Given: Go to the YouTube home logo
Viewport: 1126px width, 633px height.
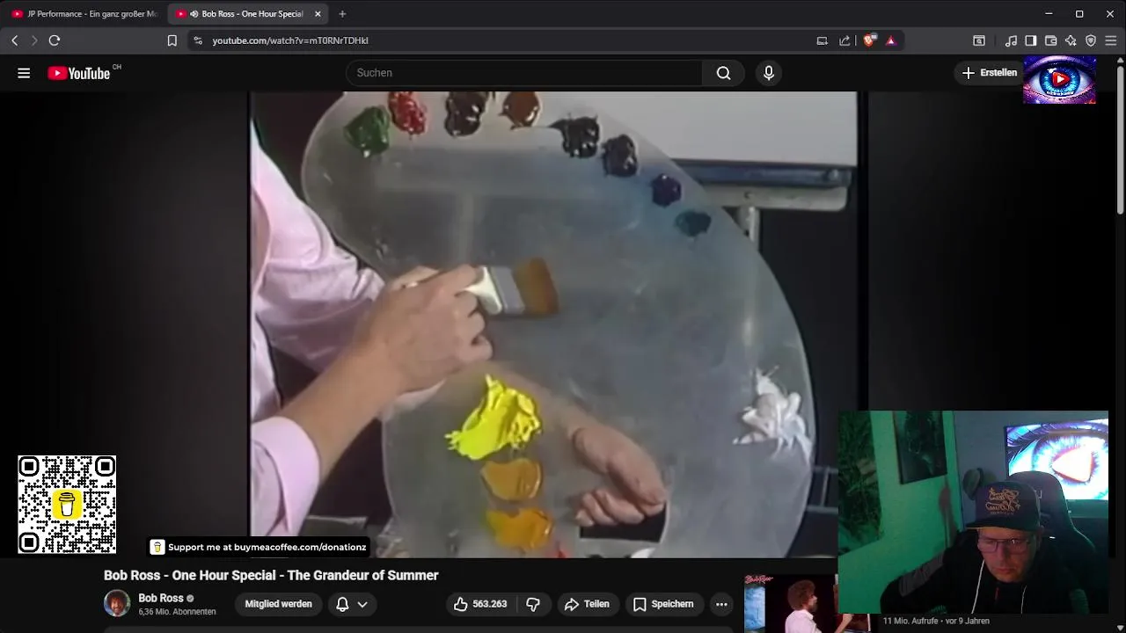Looking at the screenshot, I should tap(79, 73).
